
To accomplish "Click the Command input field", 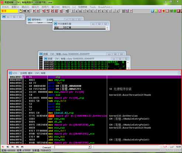I will (x=72, y=147).
